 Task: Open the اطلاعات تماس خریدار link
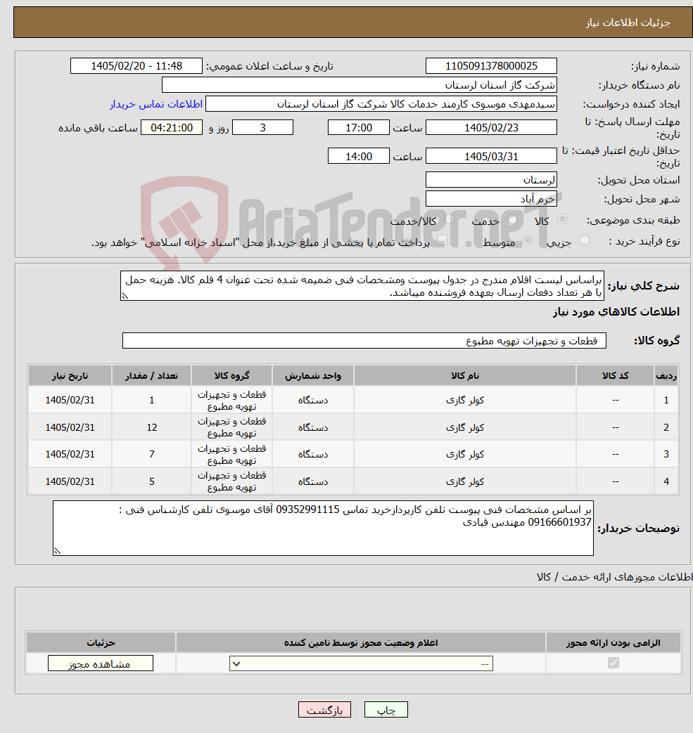(155, 104)
